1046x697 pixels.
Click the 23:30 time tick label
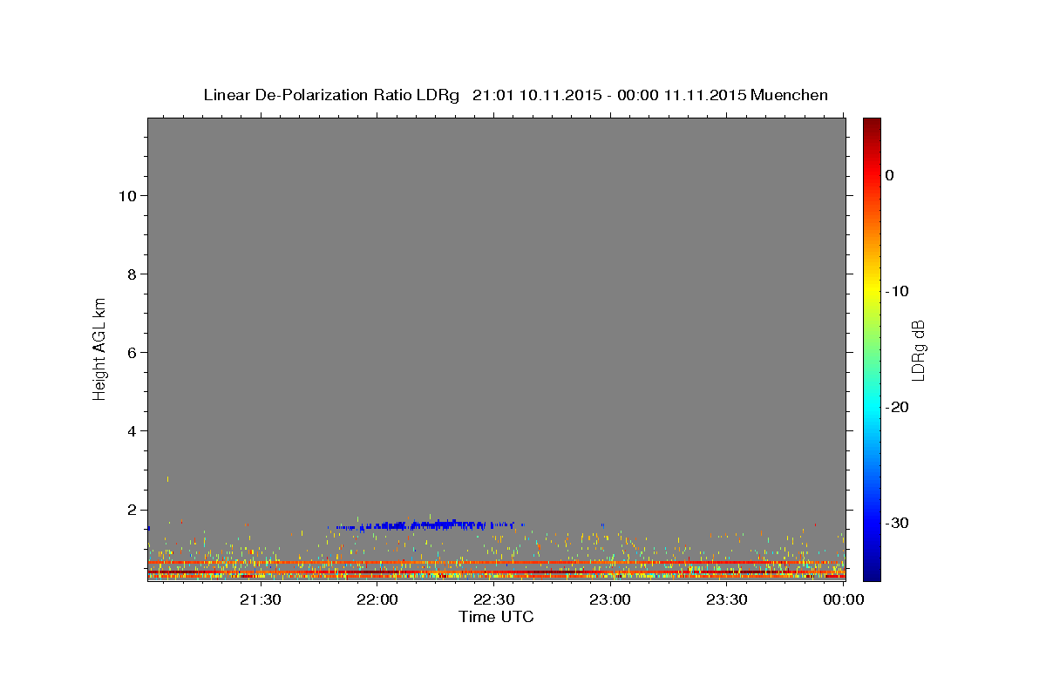pos(727,599)
